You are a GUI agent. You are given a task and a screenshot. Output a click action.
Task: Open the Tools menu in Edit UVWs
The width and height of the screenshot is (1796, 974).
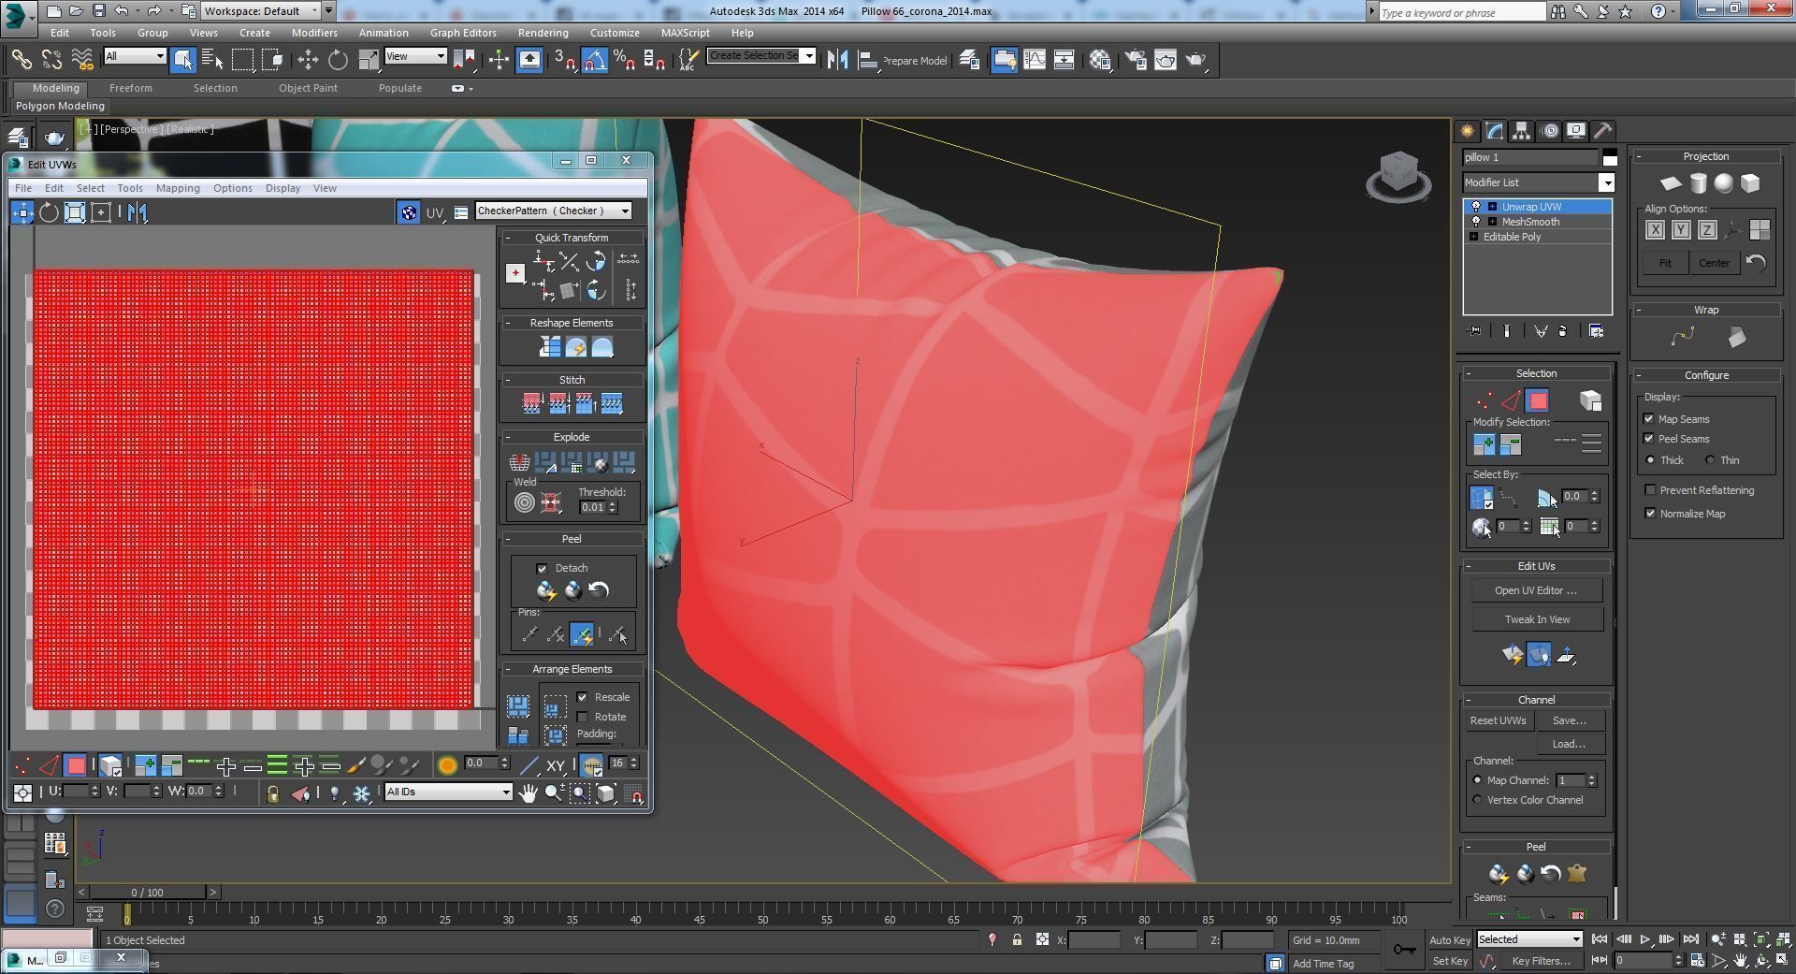(x=130, y=188)
